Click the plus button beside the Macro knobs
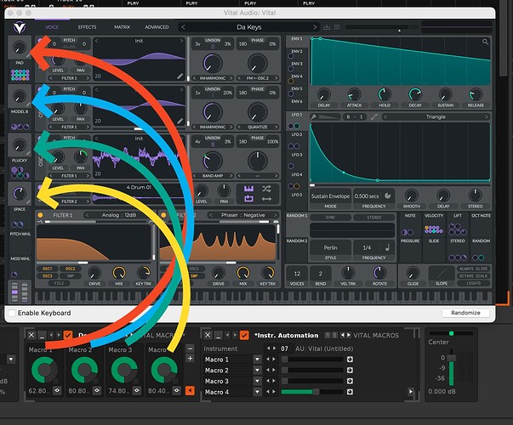The width and height of the screenshot is (513, 425). click(190, 359)
